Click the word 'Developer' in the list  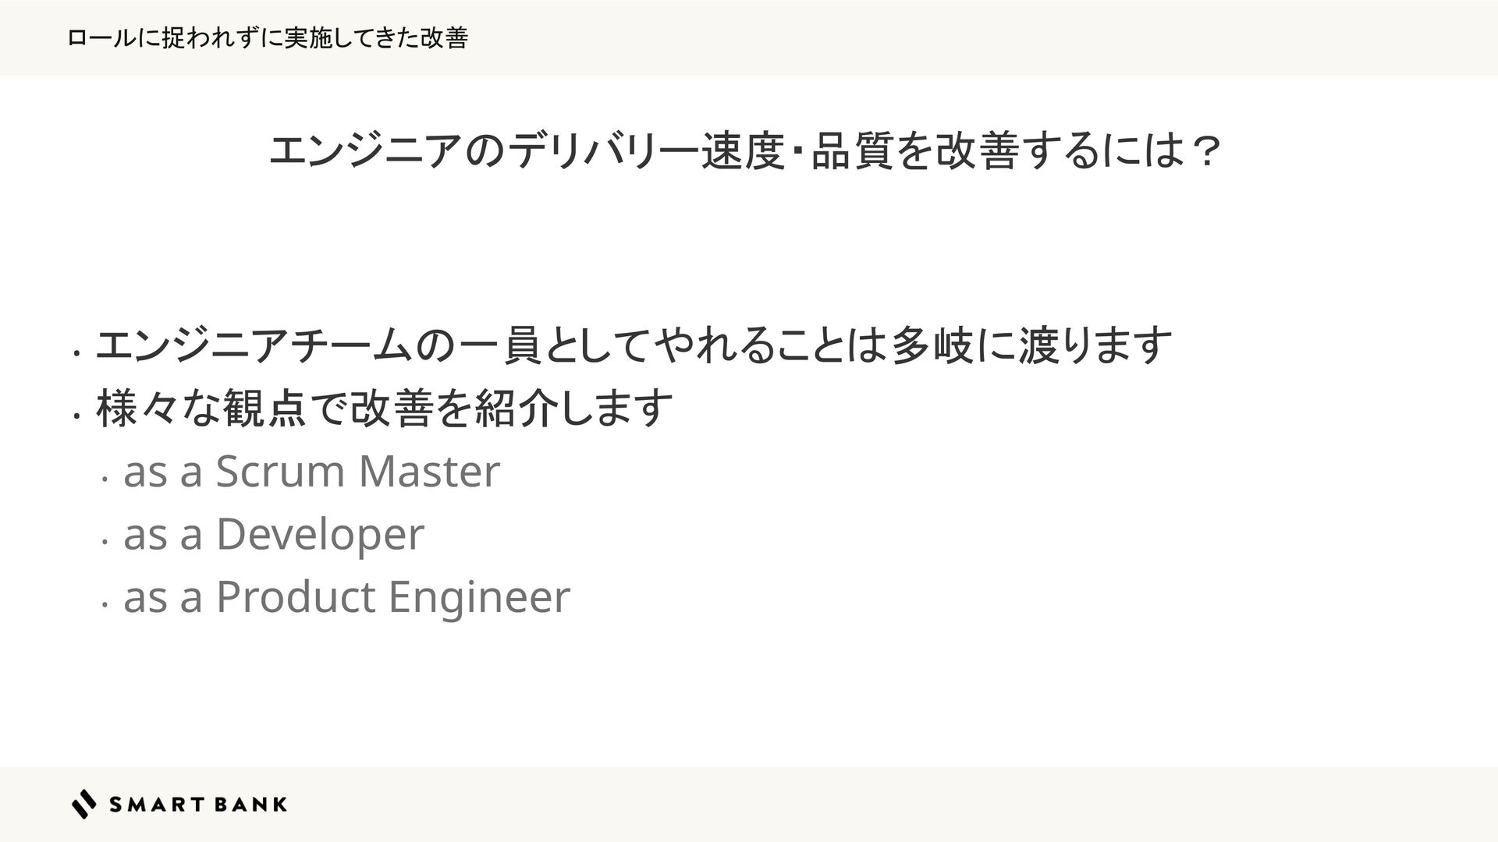click(x=320, y=535)
